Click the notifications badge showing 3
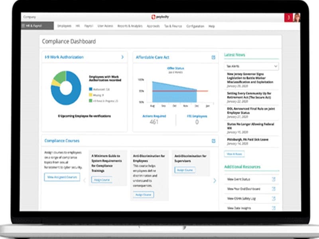 288,17
